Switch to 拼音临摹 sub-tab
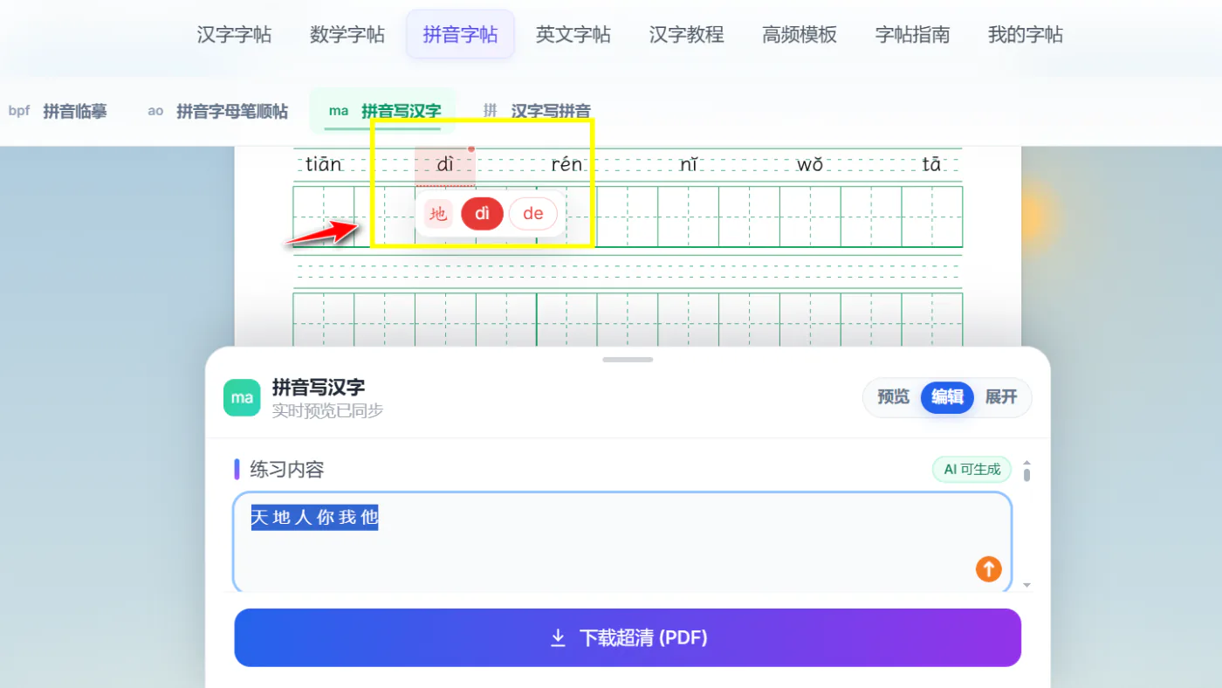 click(x=75, y=111)
